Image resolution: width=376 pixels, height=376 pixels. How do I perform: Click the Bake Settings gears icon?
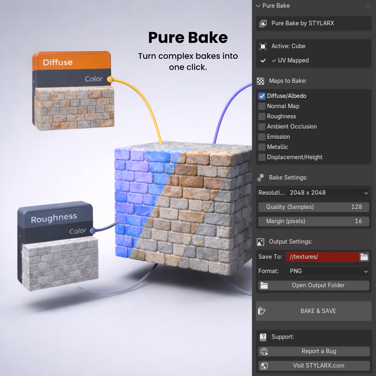tap(260, 178)
